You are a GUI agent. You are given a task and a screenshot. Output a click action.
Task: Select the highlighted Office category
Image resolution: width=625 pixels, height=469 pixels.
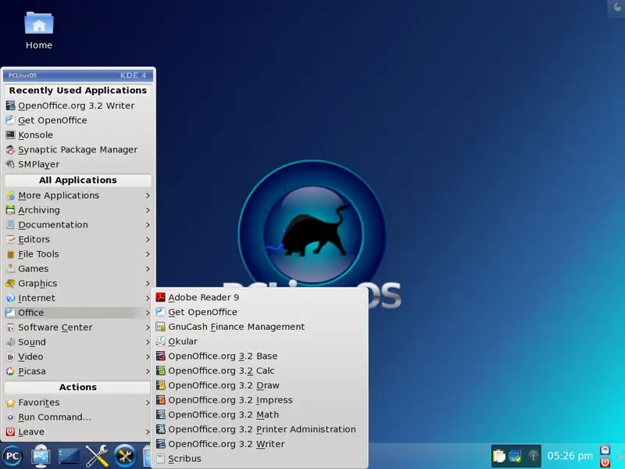tap(77, 313)
